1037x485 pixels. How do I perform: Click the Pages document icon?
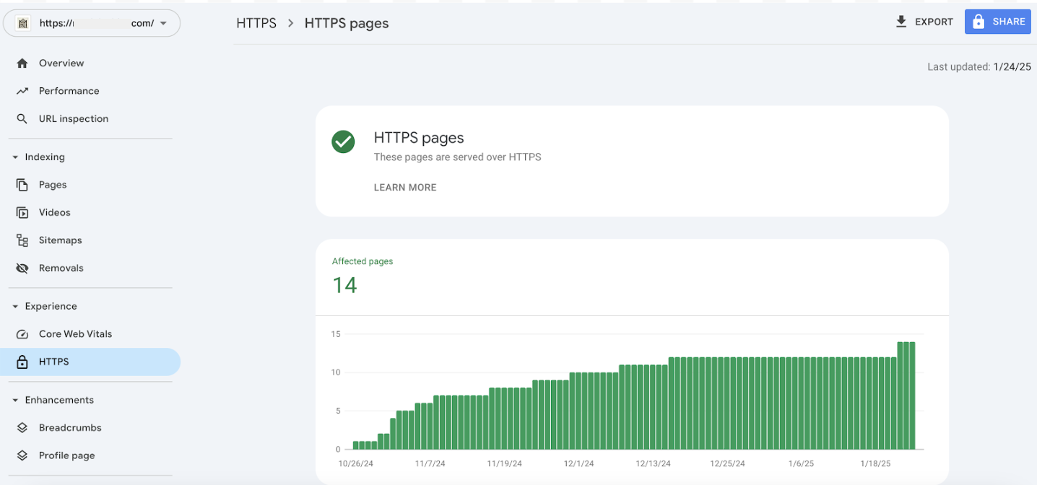(22, 185)
